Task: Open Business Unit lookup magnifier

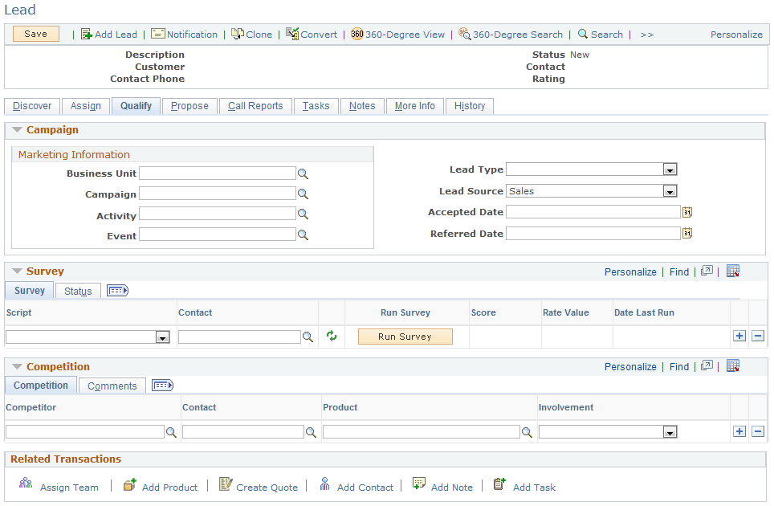Action: point(303,173)
